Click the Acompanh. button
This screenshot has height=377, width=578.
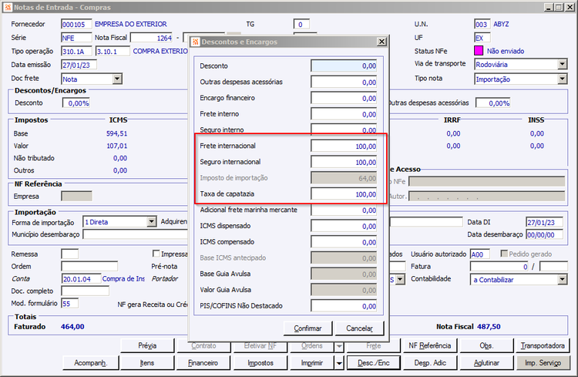click(91, 363)
